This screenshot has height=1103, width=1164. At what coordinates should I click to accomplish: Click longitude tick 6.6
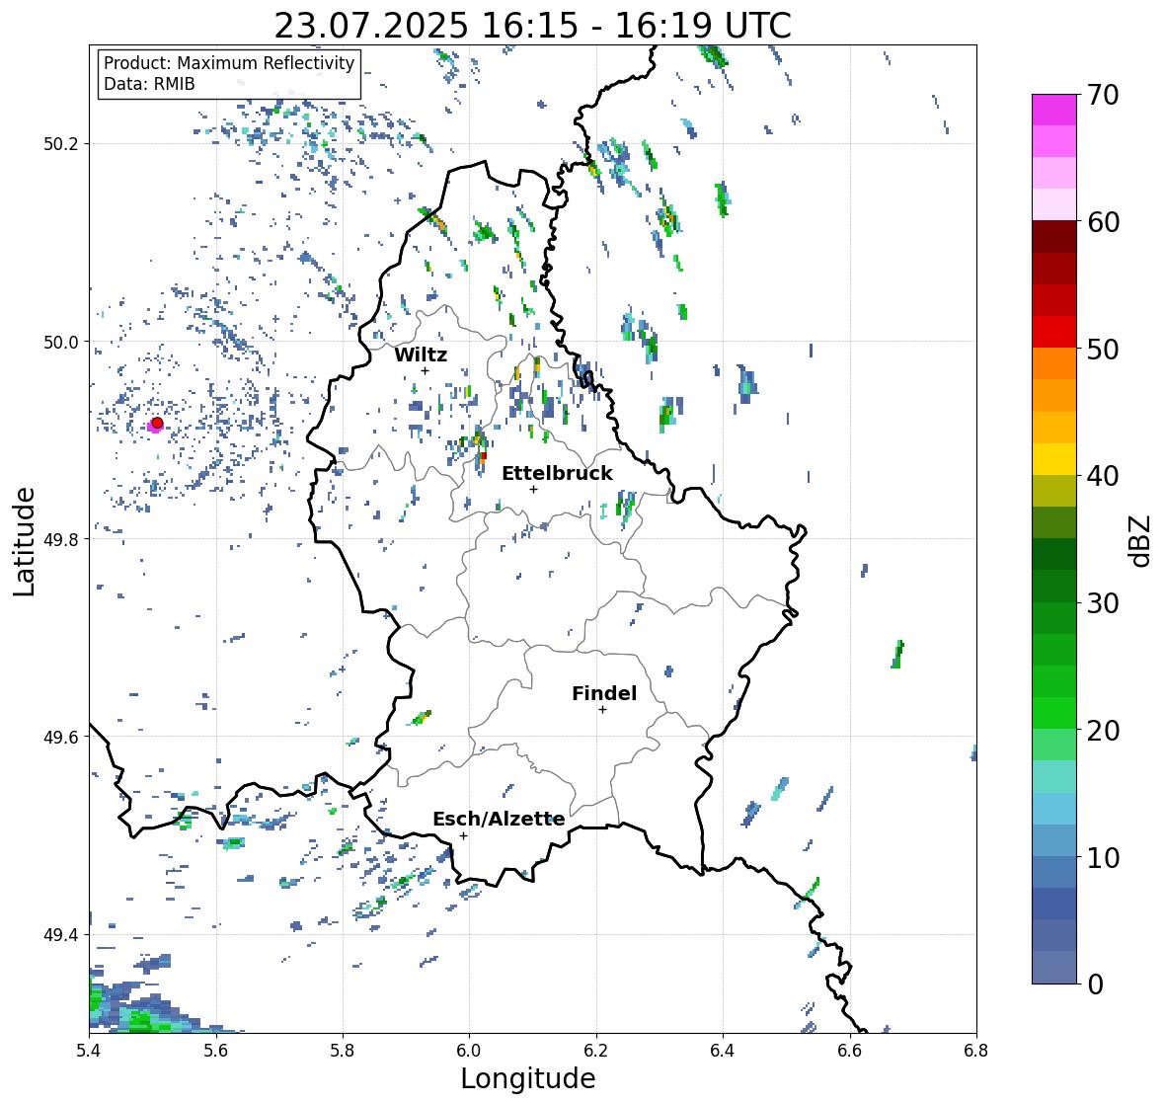(x=849, y=1050)
